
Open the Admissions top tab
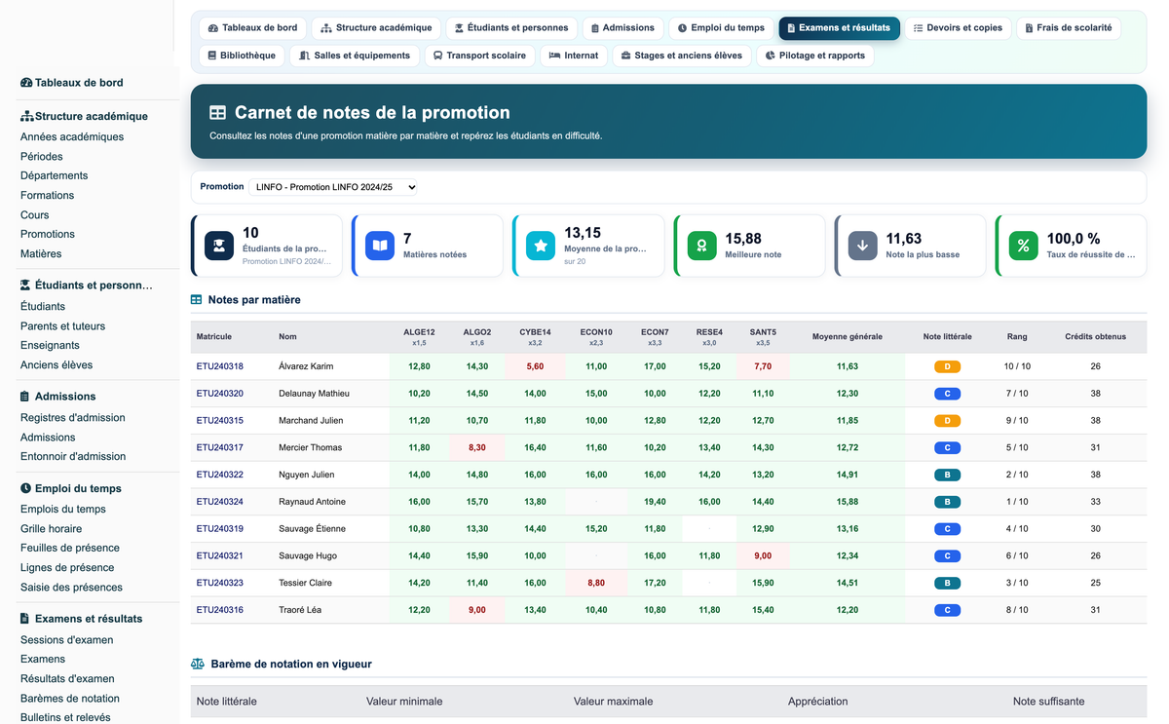[x=623, y=28]
